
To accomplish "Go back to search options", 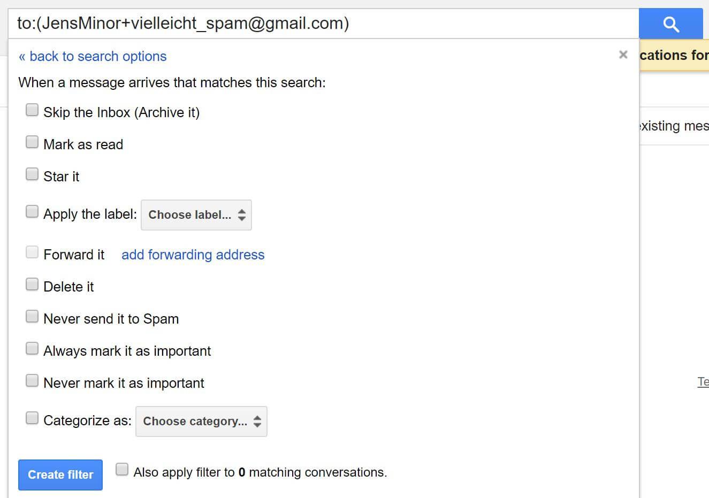I will click(x=93, y=56).
